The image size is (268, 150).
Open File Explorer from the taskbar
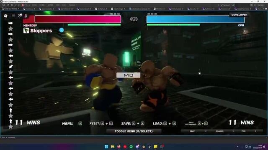point(113,147)
